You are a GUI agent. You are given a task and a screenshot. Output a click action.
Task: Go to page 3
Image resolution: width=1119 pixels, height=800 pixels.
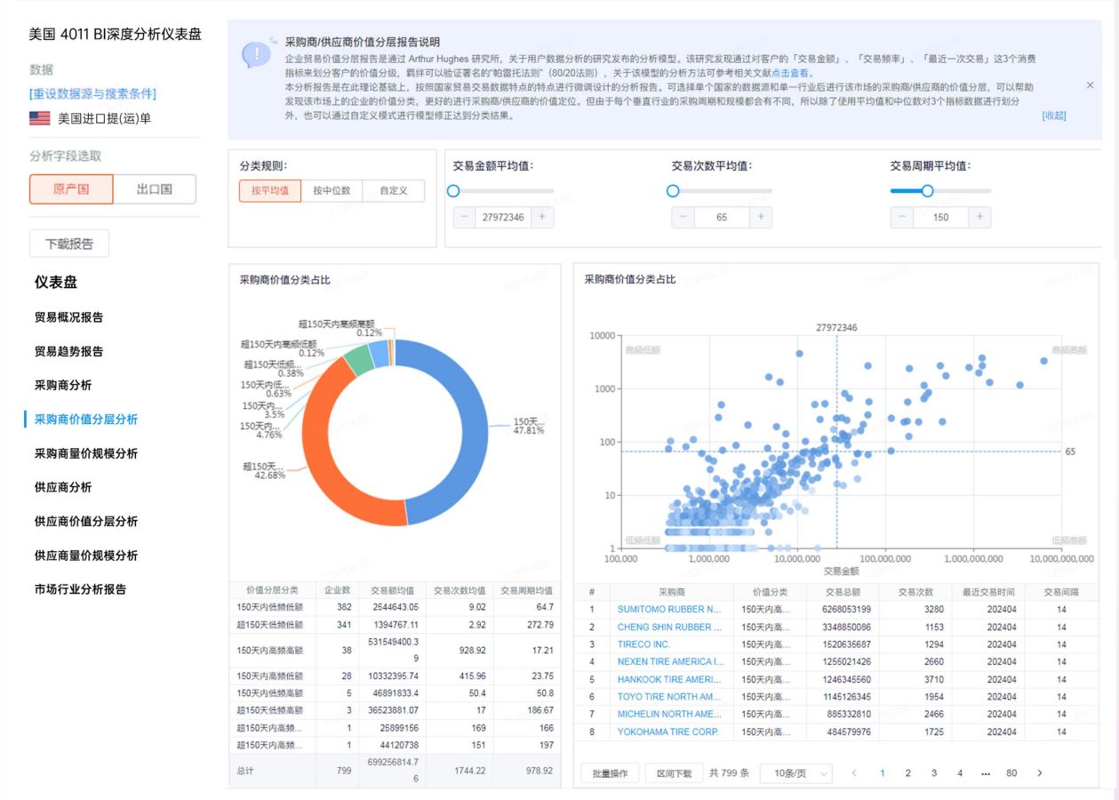933,773
